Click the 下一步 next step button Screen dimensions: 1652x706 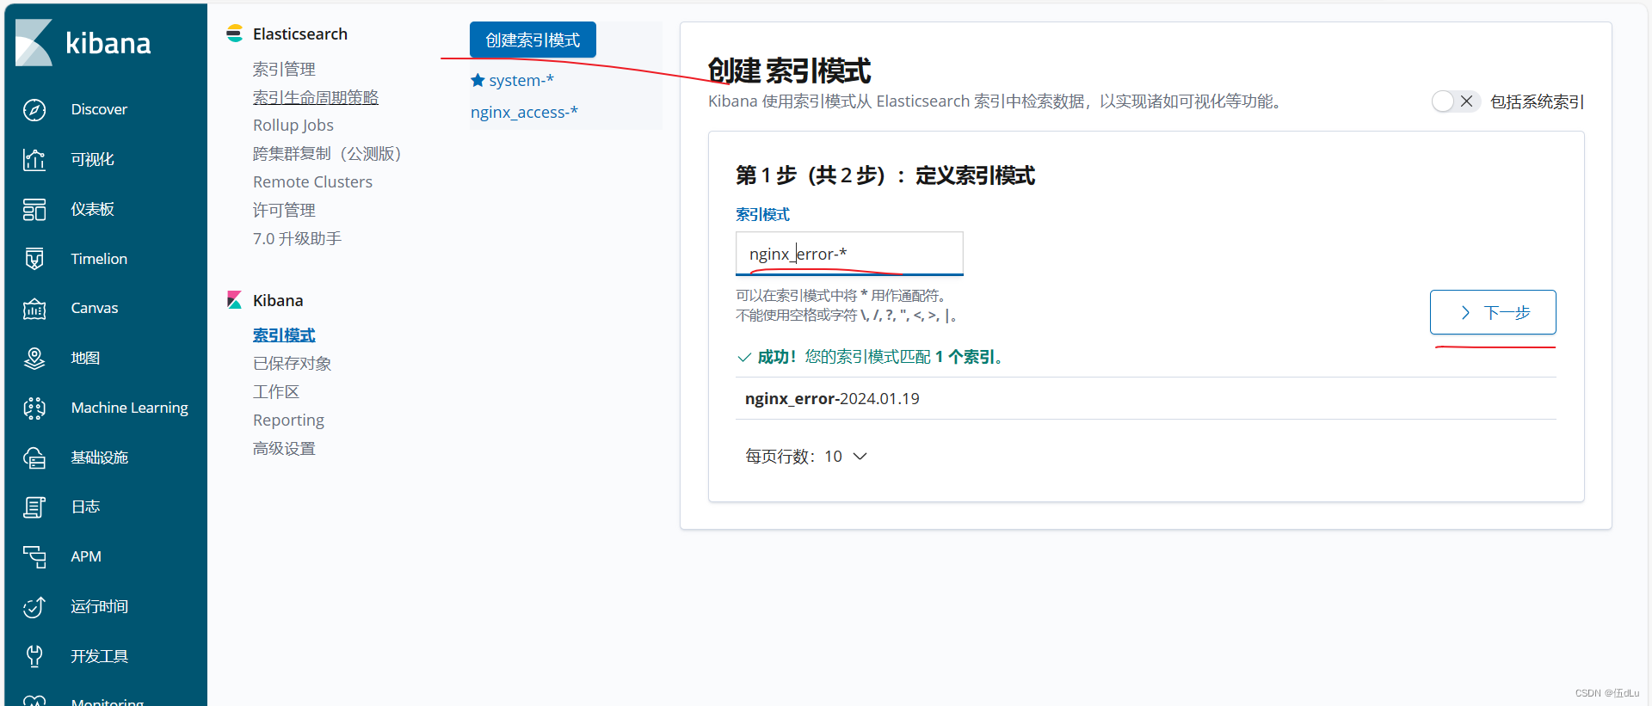click(x=1493, y=312)
